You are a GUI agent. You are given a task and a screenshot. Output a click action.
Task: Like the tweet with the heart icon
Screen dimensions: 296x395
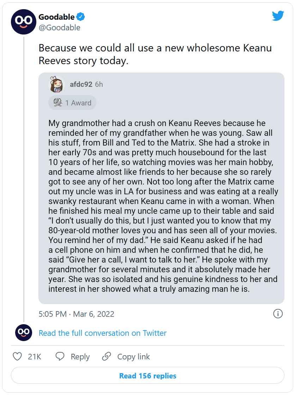pyautogui.click(x=17, y=357)
